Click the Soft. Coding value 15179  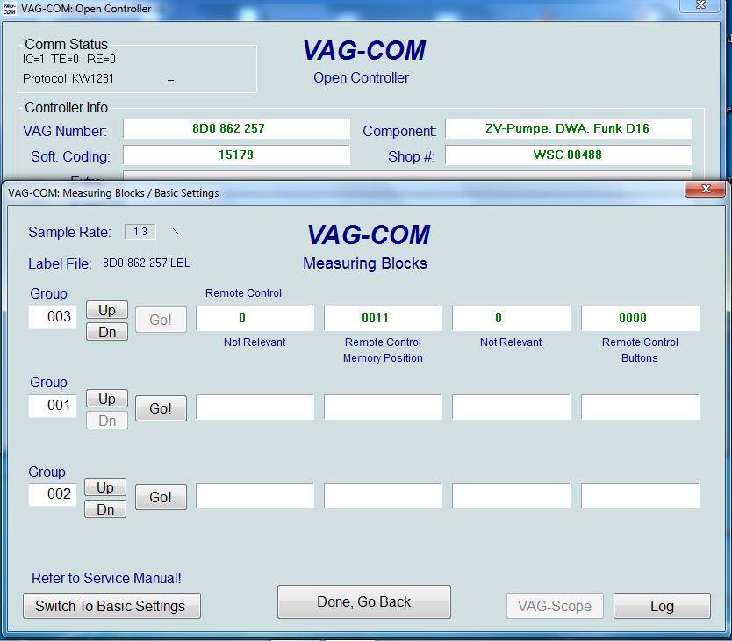pos(236,155)
